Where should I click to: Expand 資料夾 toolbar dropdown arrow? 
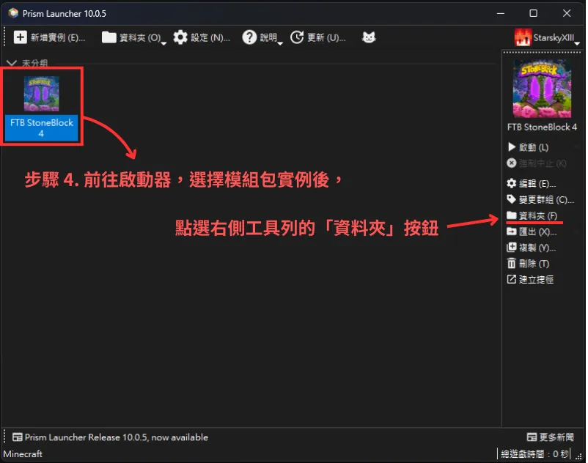tap(163, 42)
